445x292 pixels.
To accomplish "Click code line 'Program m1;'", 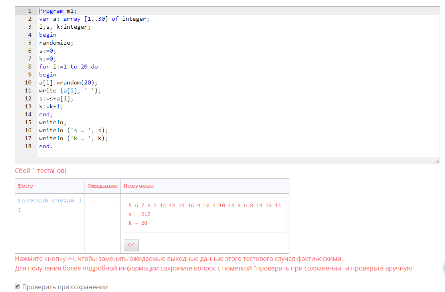I will 58,11.
